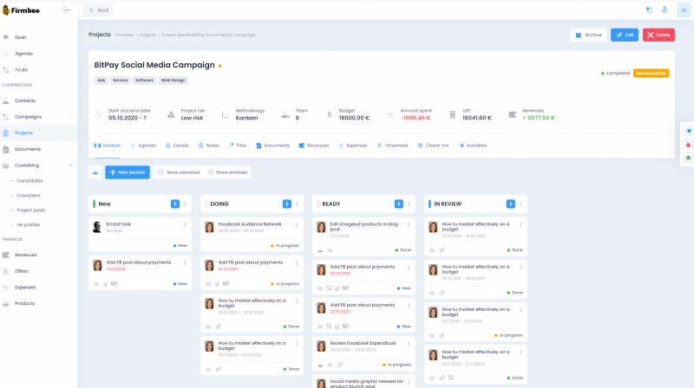Open the Timesheet tab

coord(393,145)
